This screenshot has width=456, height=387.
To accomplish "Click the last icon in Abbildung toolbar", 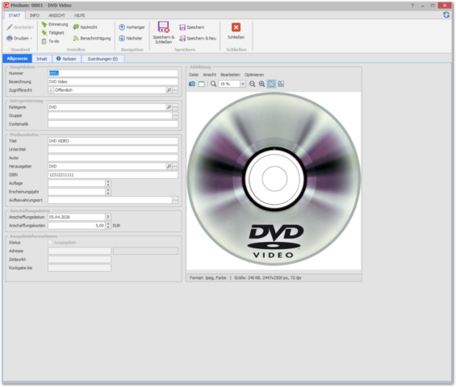I will 281,84.
